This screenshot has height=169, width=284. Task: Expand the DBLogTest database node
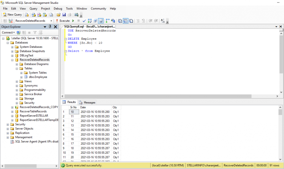click(12, 56)
